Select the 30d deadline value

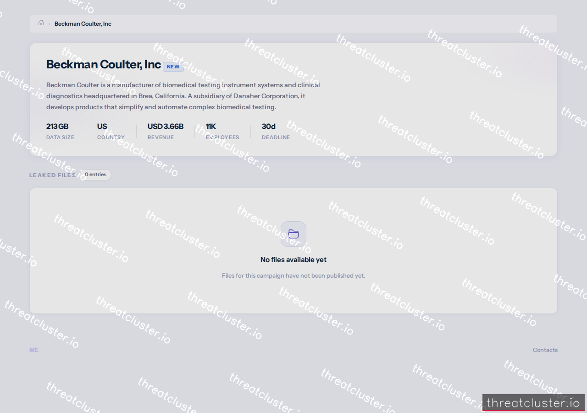coord(269,127)
